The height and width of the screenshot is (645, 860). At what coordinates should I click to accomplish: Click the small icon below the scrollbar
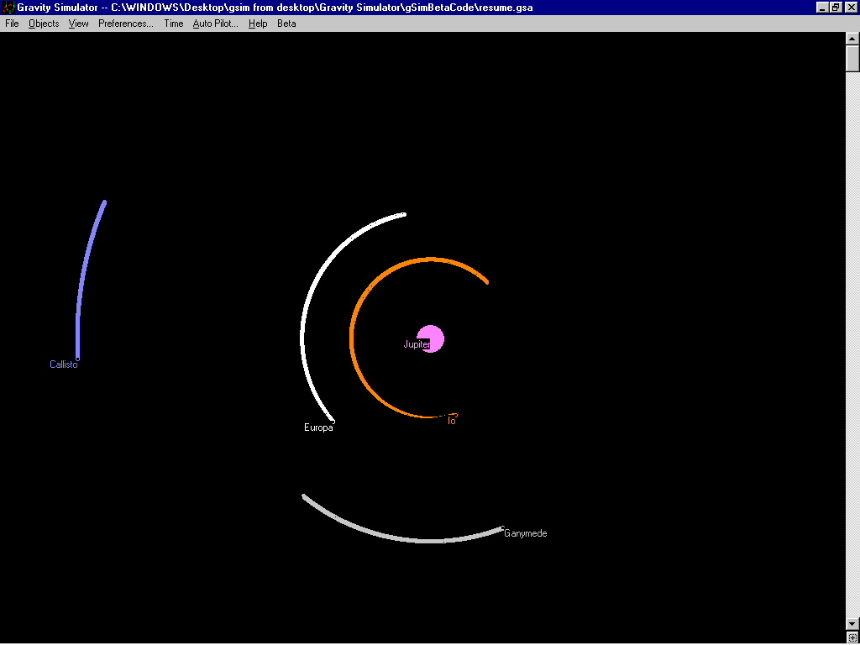coord(852,637)
